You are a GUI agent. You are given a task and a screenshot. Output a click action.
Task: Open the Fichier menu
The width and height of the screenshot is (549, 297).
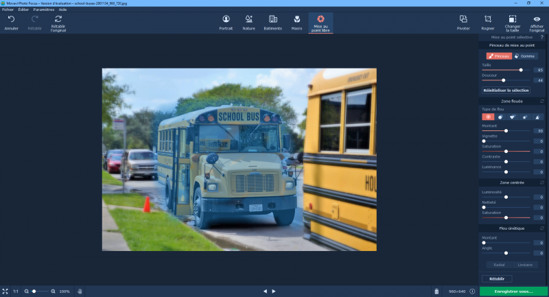pyautogui.click(x=8, y=10)
